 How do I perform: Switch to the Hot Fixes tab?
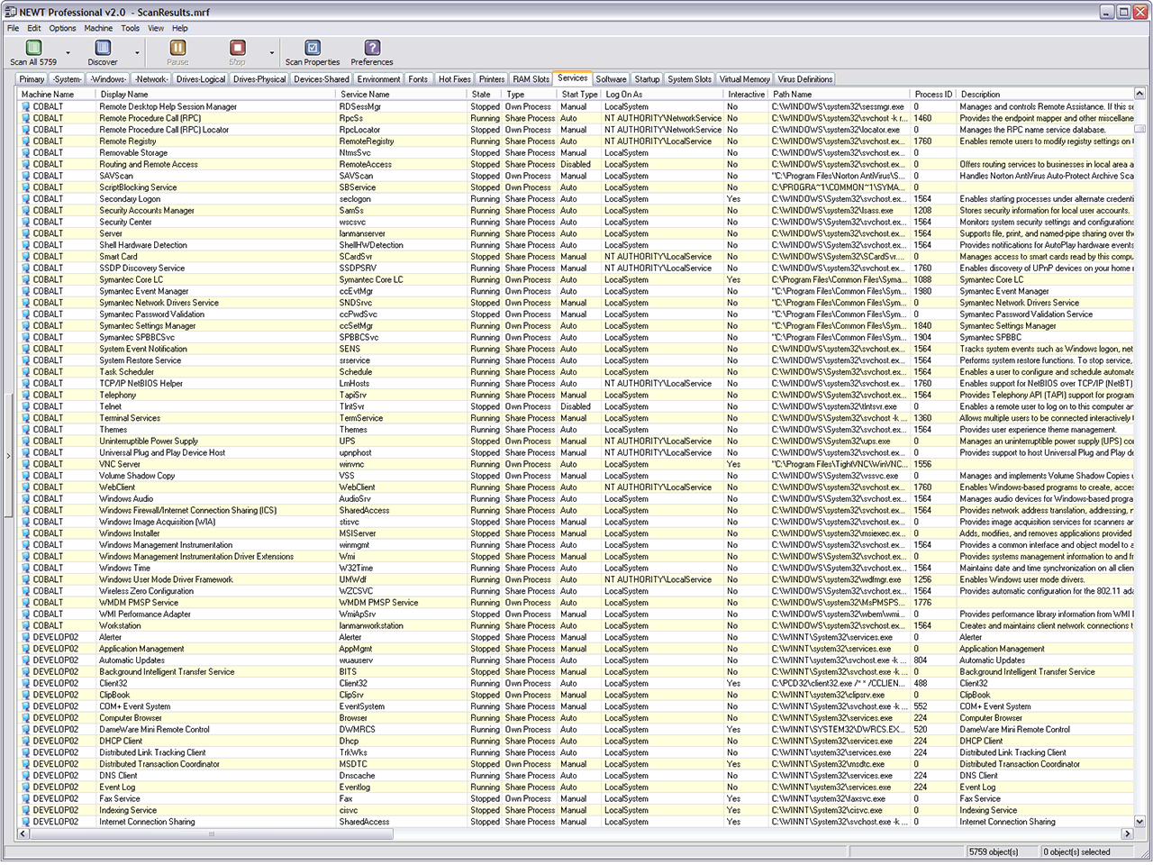(454, 79)
